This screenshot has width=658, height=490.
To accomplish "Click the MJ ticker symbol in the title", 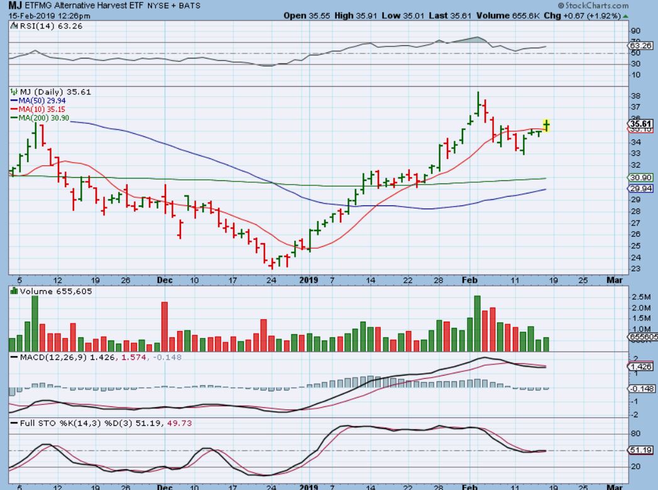I will tap(15, 6).
